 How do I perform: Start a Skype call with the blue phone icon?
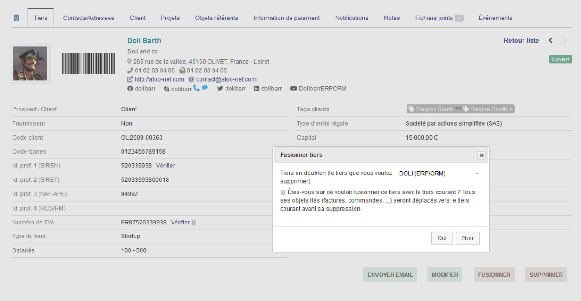[x=196, y=88]
